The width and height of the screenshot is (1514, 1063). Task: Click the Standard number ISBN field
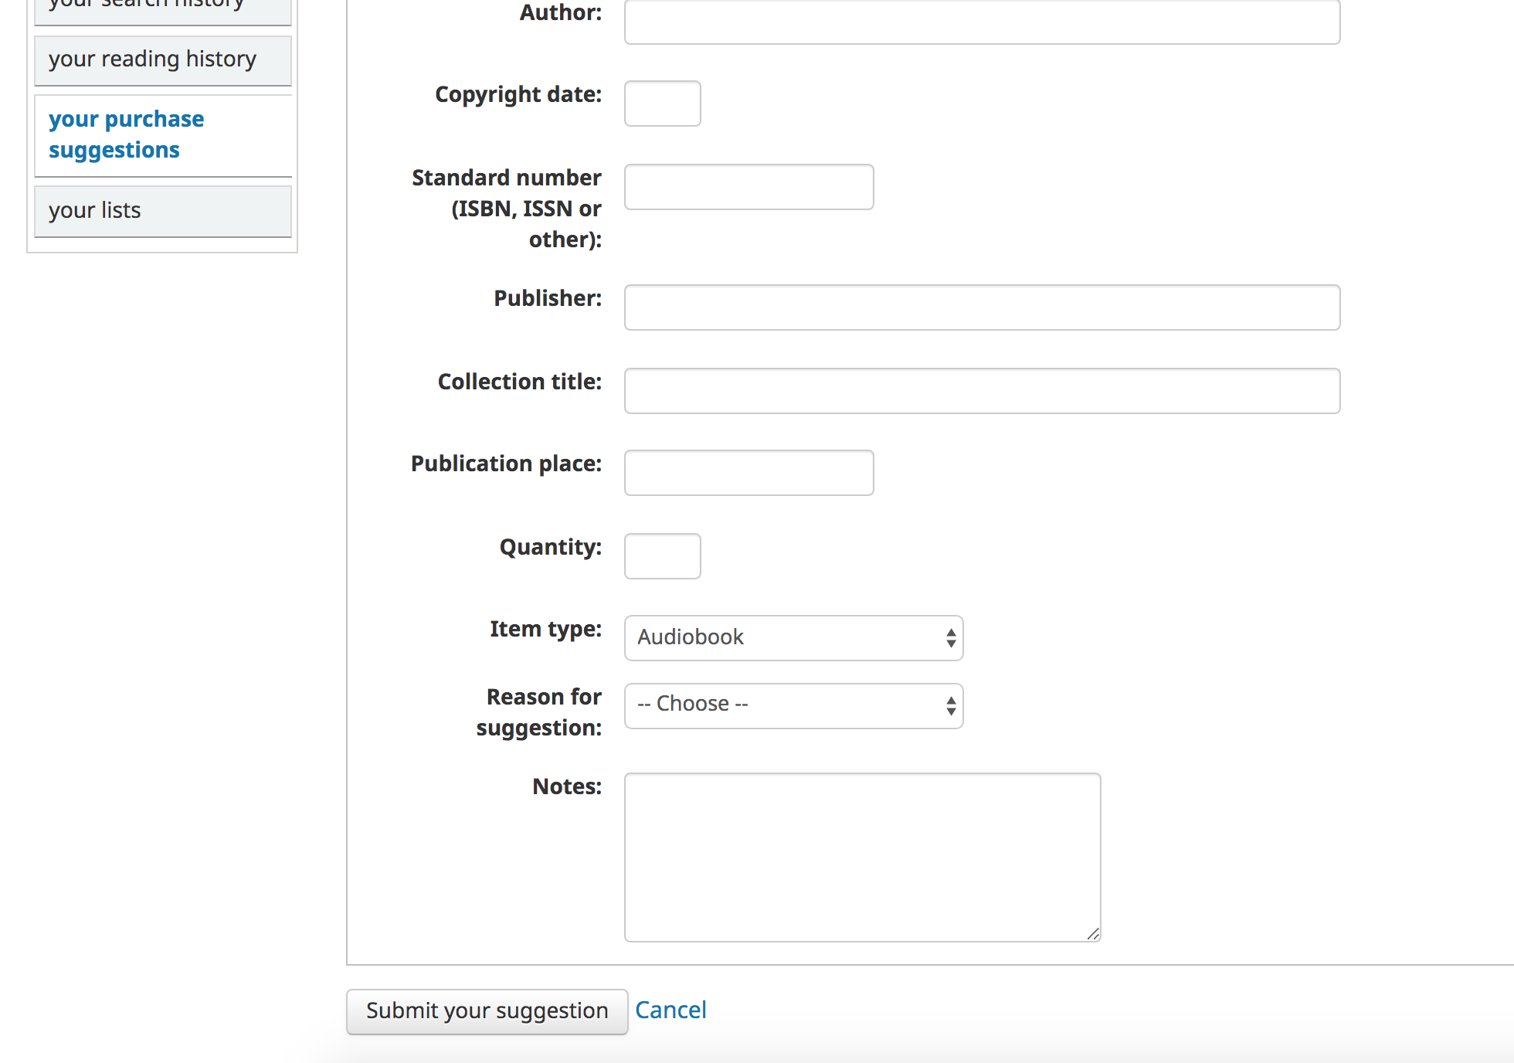pyautogui.click(x=748, y=187)
